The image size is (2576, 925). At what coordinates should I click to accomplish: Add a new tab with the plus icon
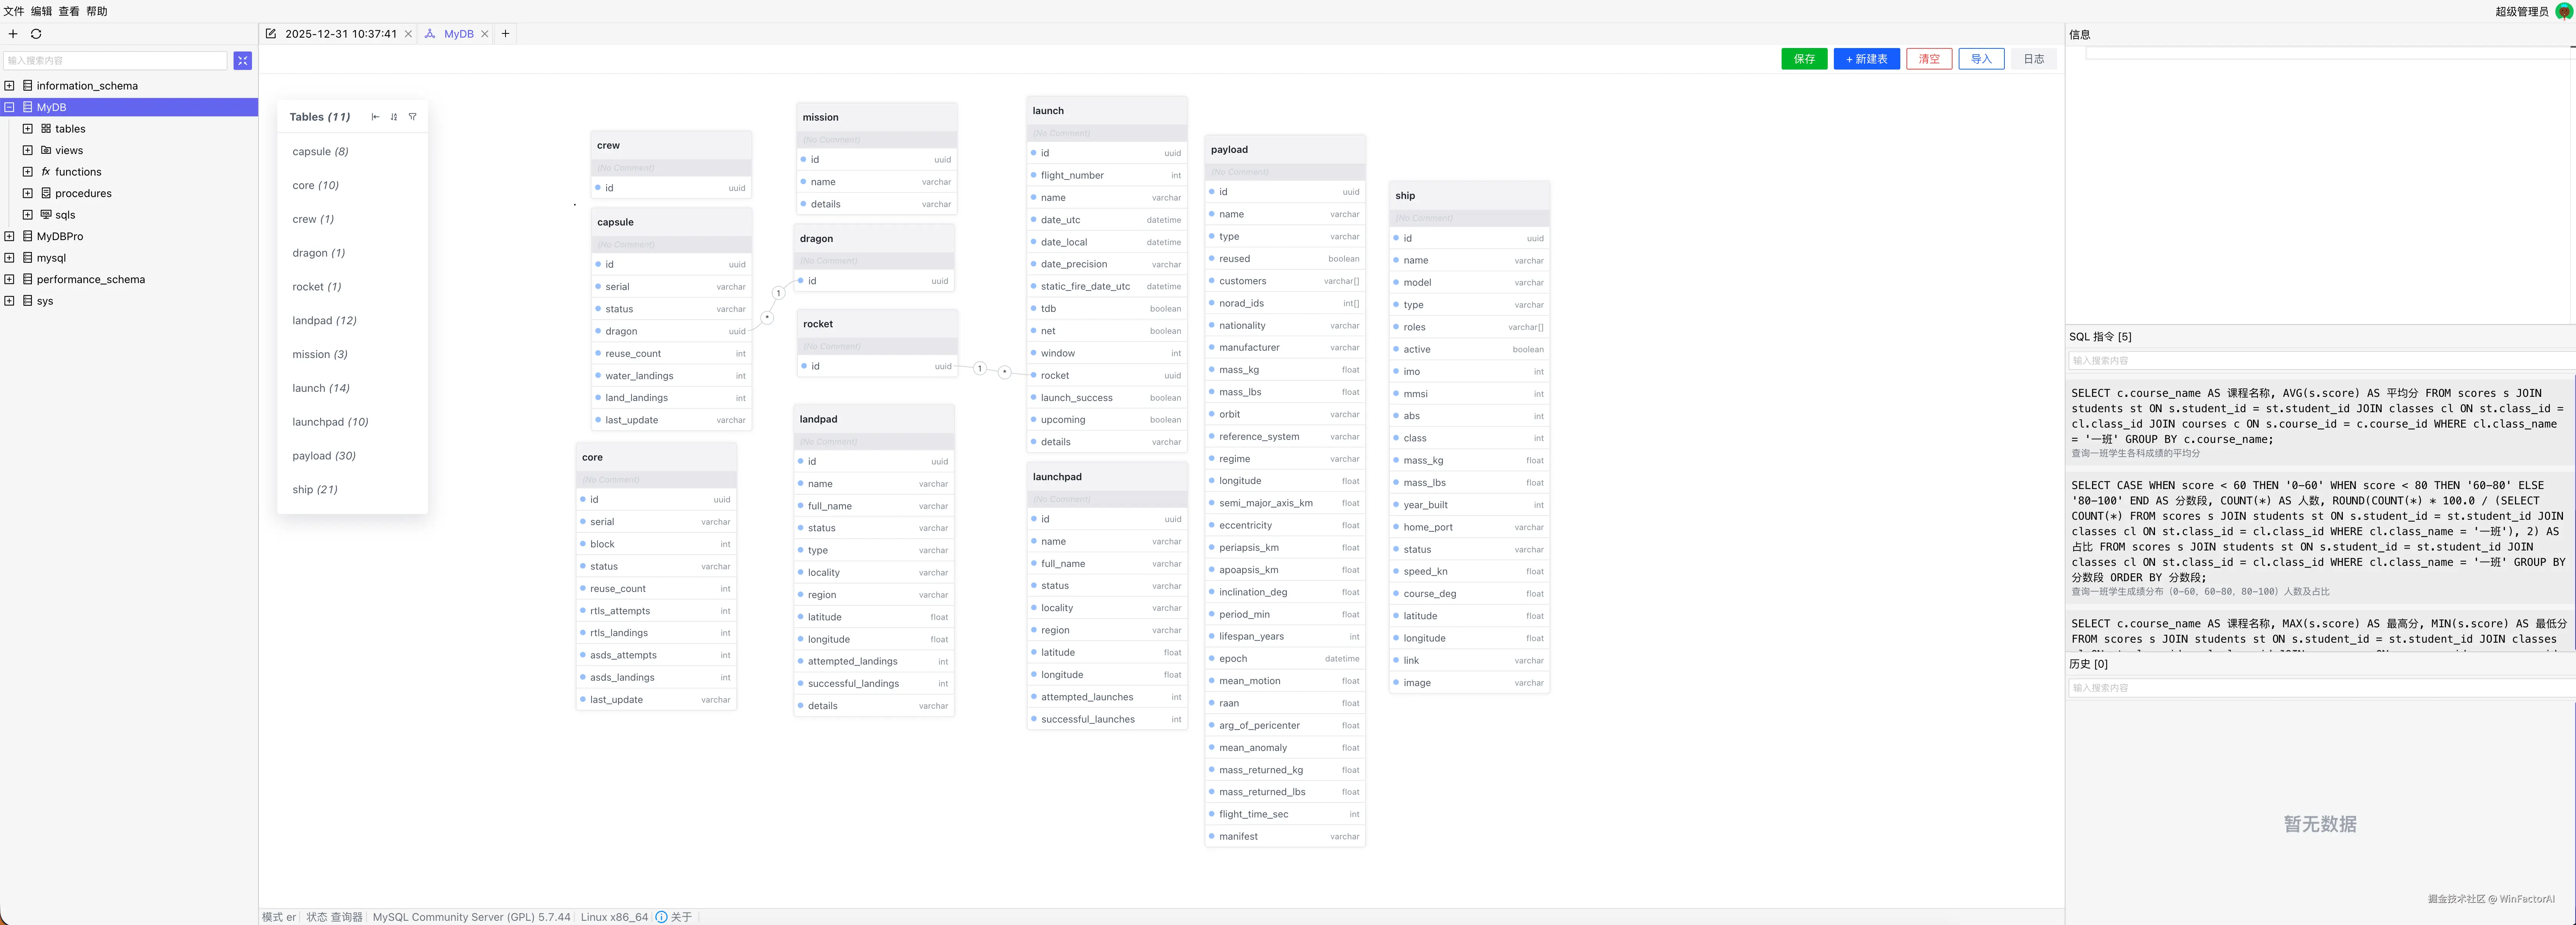tap(506, 34)
